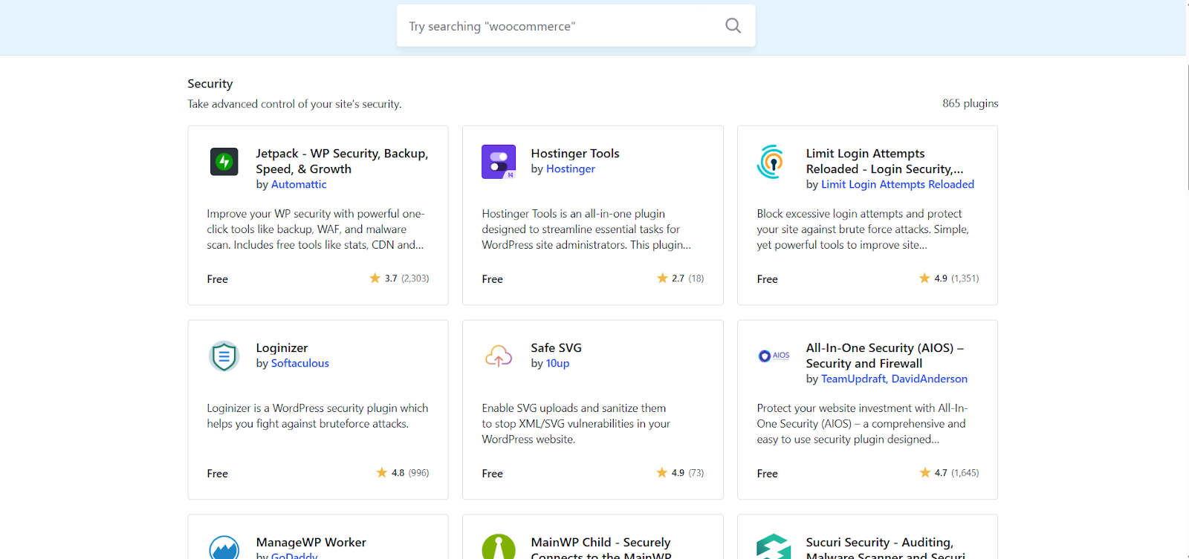
Task: Click the "Loginizer is a WordPress security" description
Action: click(317, 416)
